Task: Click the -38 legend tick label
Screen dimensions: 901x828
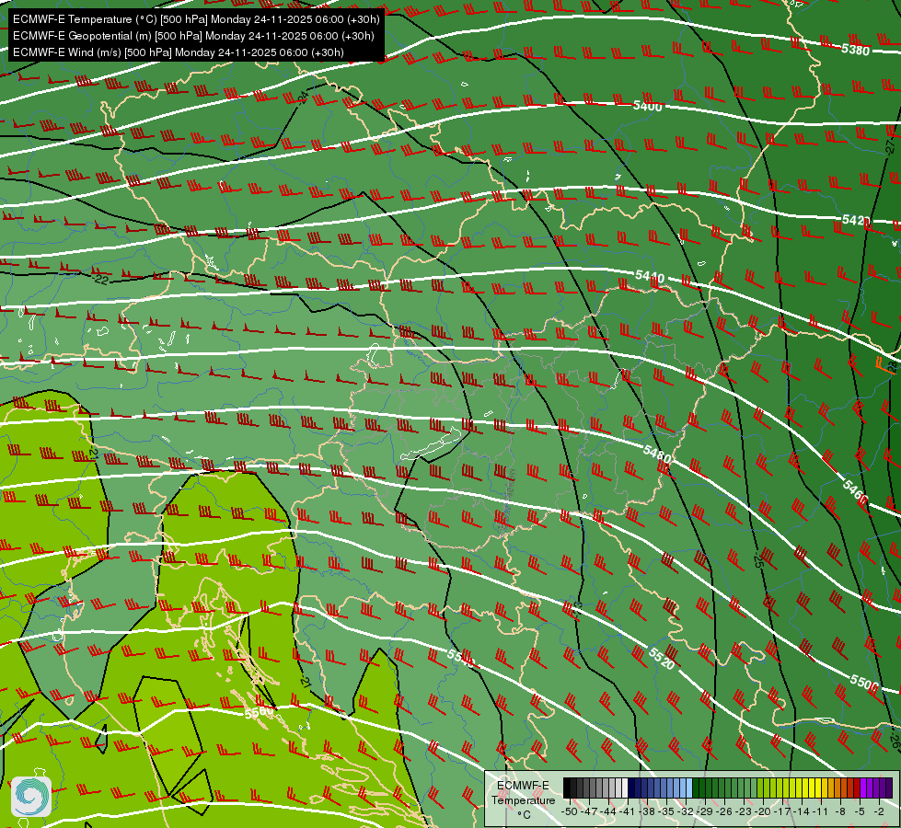Action: (x=646, y=812)
